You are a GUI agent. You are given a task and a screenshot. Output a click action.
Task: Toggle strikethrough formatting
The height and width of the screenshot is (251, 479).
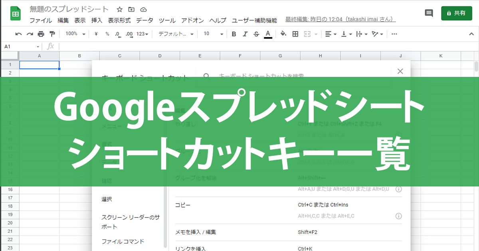(x=256, y=34)
